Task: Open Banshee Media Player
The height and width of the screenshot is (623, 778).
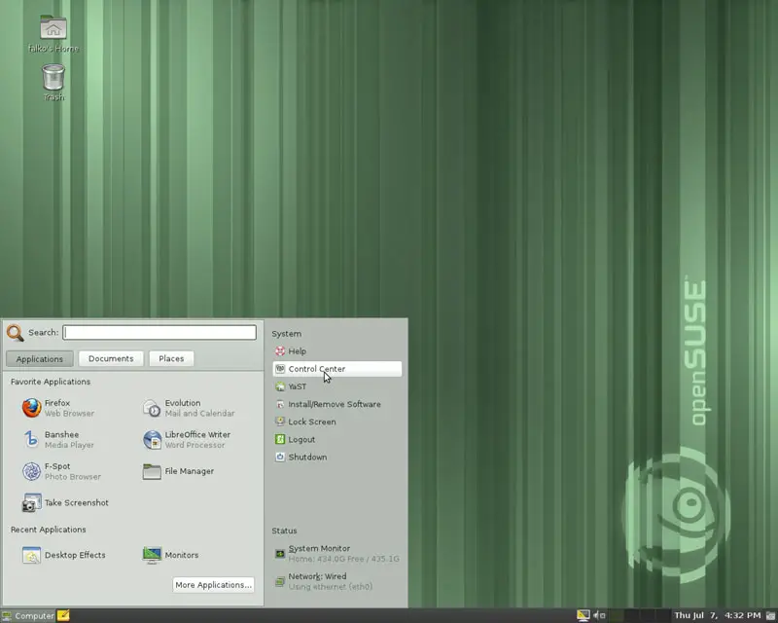Action: tap(58, 440)
